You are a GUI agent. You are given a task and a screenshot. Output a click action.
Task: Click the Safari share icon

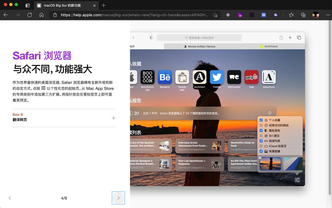point(281,37)
